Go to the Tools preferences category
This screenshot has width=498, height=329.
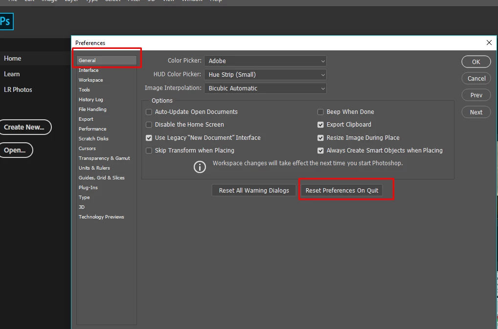(x=84, y=90)
